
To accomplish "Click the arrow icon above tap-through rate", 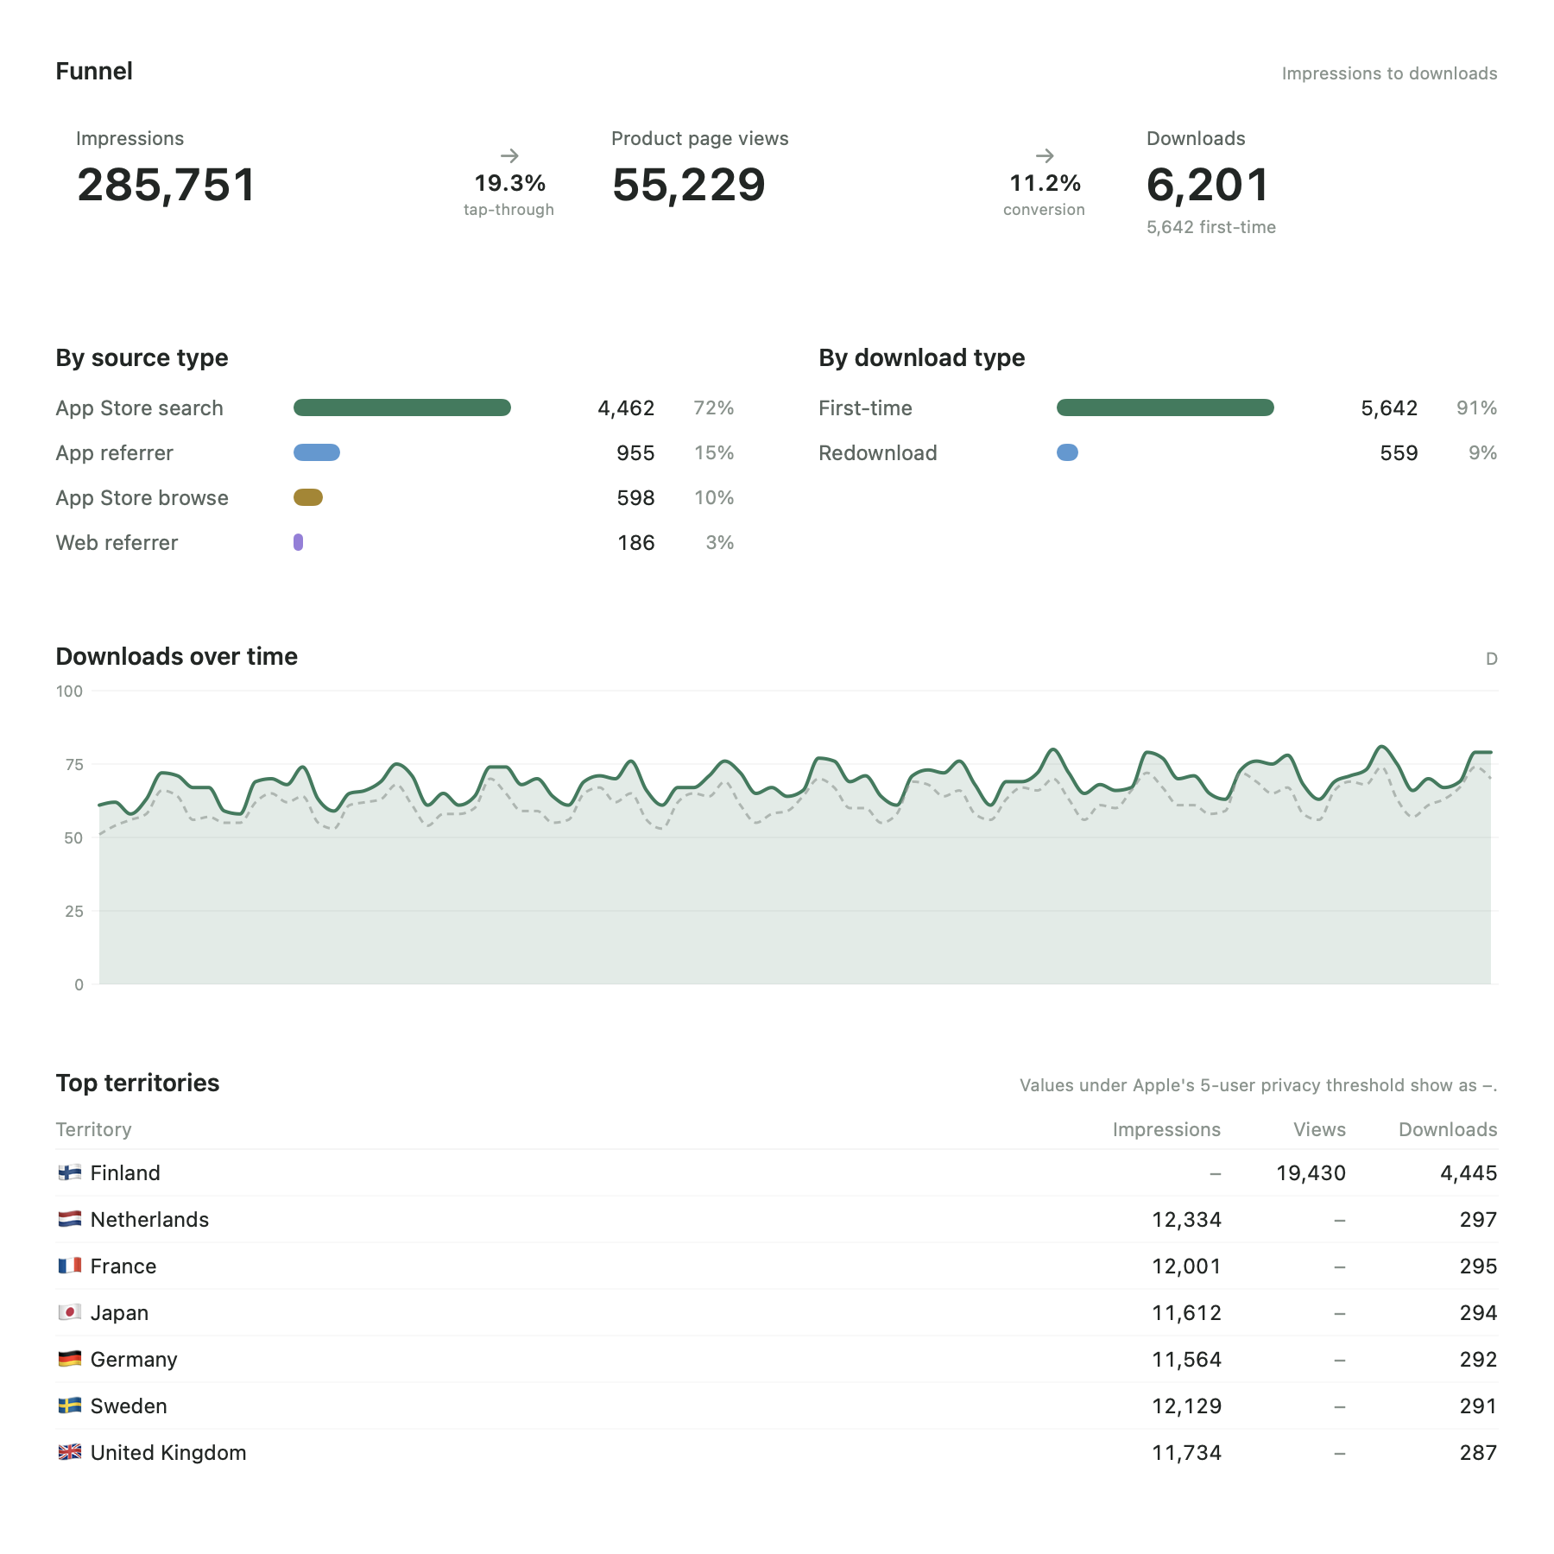I will pyautogui.click(x=509, y=155).
